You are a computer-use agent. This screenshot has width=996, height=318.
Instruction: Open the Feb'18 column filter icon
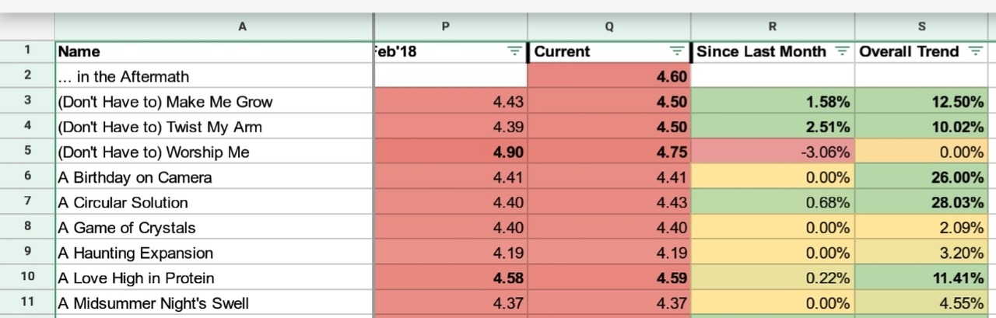point(514,51)
